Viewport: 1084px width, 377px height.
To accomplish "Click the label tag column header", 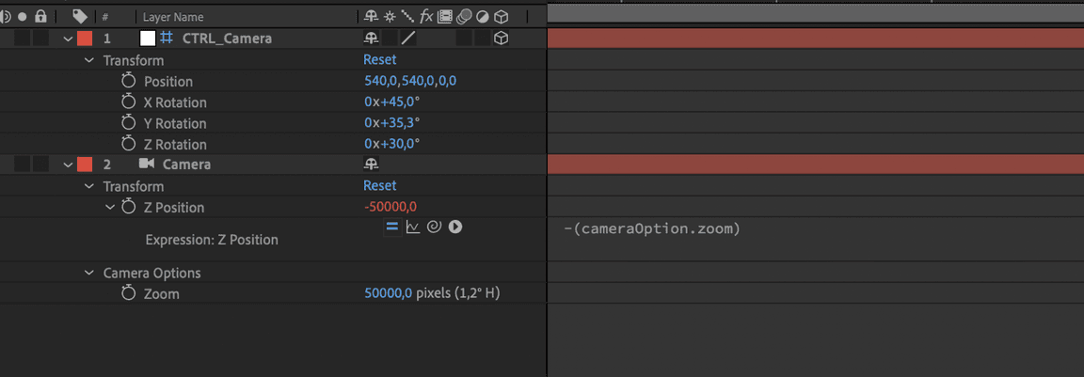I will coord(80,17).
